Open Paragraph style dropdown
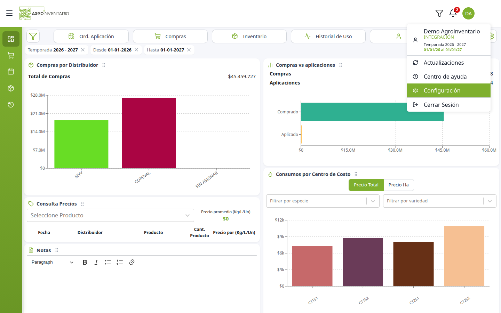This screenshot has height=313, width=501. (x=53, y=262)
